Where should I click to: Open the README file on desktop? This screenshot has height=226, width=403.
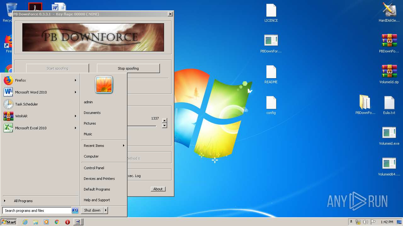(x=271, y=75)
